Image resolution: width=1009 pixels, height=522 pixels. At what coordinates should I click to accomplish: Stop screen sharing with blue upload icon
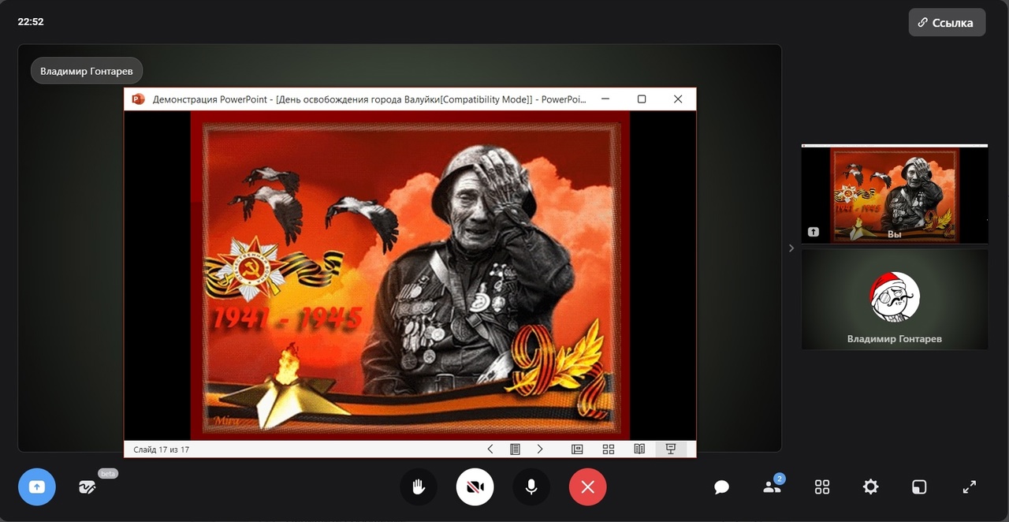37,487
